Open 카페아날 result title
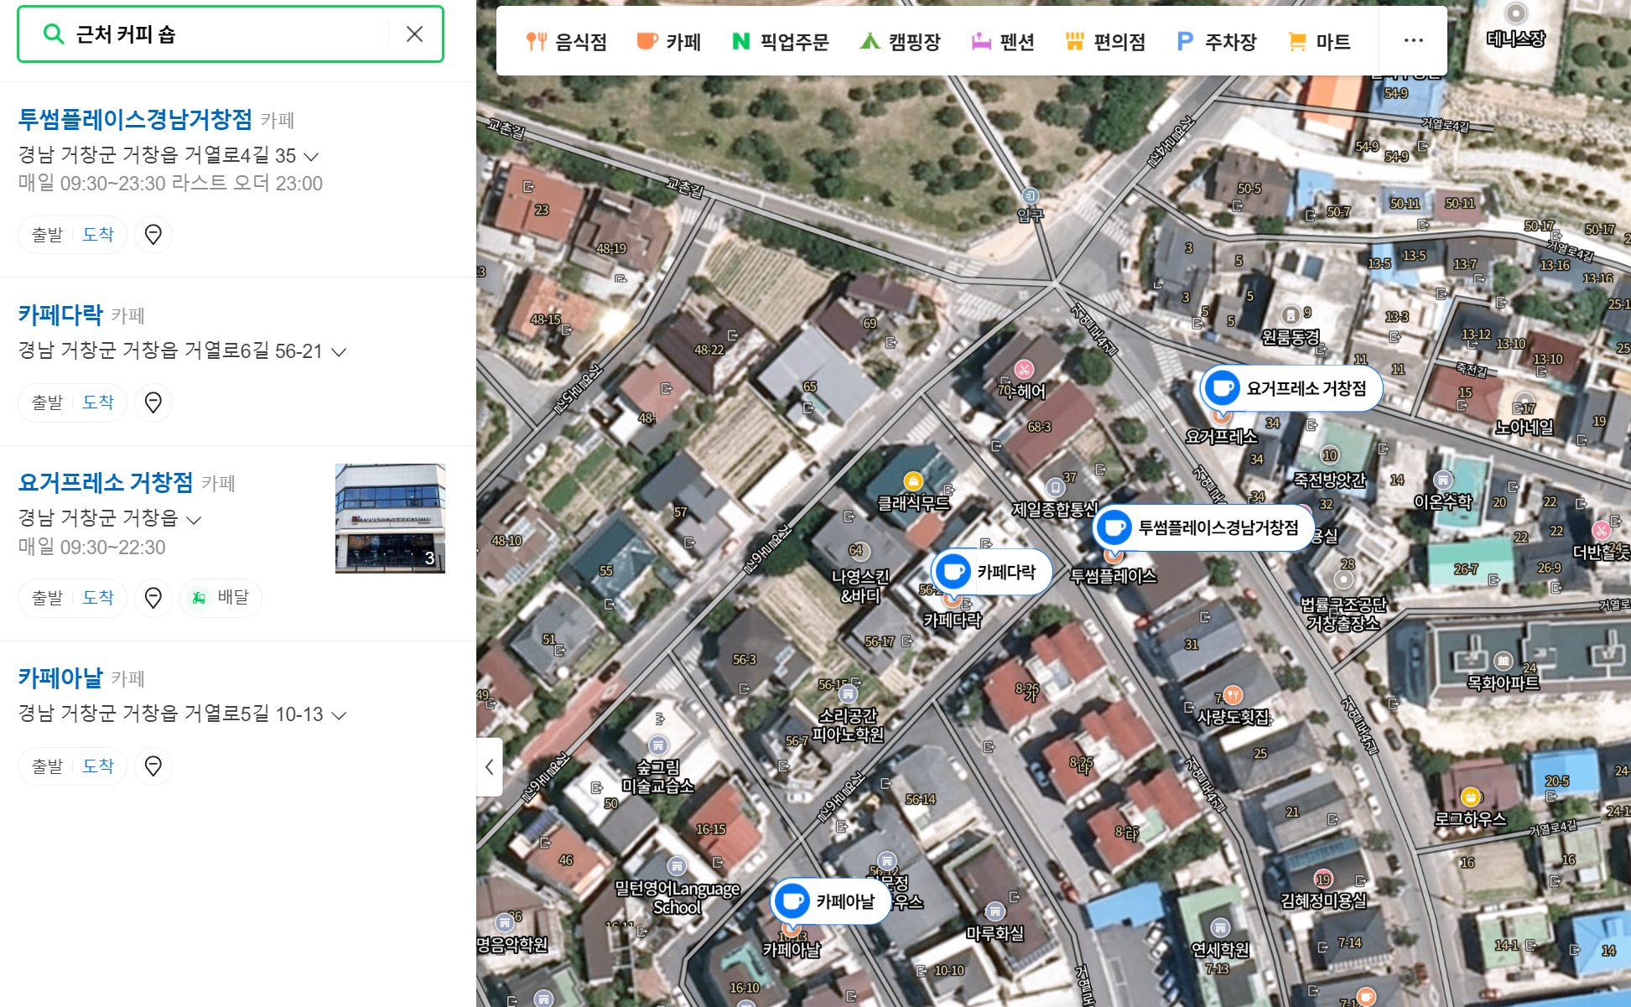This screenshot has height=1007, width=1631. (60, 677)
